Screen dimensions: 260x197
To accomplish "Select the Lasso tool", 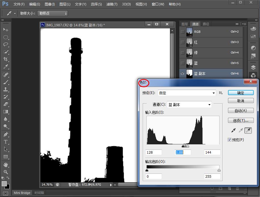I will click(x=5, y=44).
